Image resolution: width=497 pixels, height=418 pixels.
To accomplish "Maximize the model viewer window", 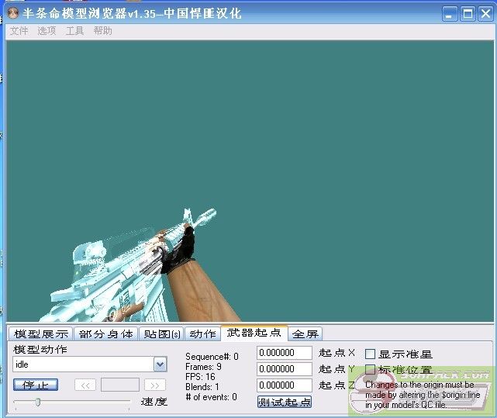I will (468, 13).
